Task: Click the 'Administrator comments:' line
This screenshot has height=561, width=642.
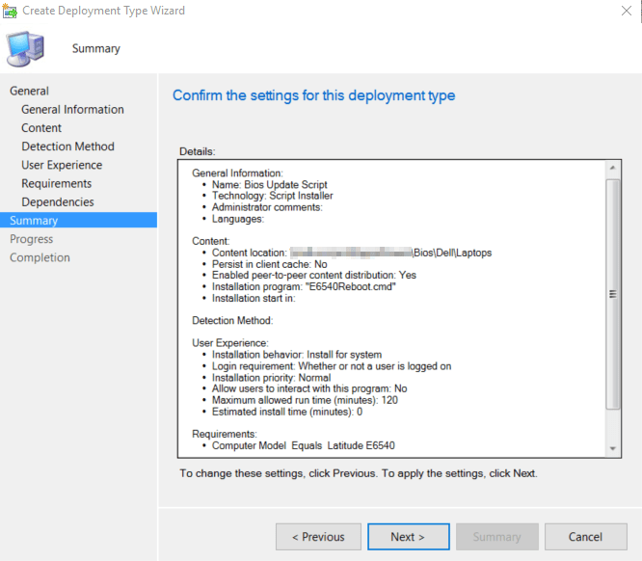Action: coord(267,207)
